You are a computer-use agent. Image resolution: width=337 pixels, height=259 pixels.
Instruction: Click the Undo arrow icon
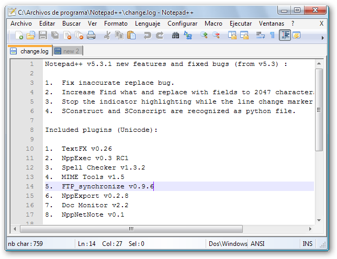pos(148,36)
